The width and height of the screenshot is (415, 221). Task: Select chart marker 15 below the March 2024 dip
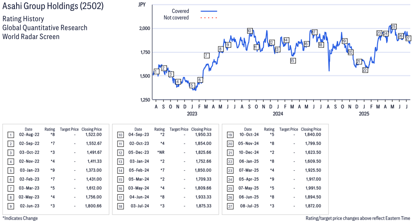(x=292, y=61)
